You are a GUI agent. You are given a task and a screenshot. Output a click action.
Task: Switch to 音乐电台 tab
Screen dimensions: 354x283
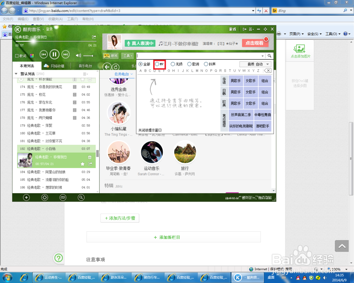(x=85, y=66)
